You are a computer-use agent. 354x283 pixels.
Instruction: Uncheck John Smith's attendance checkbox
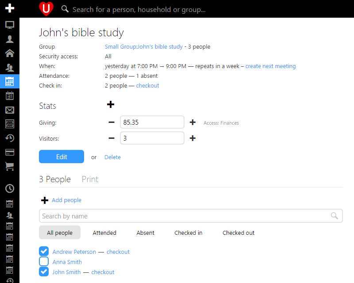pos(44,272)
